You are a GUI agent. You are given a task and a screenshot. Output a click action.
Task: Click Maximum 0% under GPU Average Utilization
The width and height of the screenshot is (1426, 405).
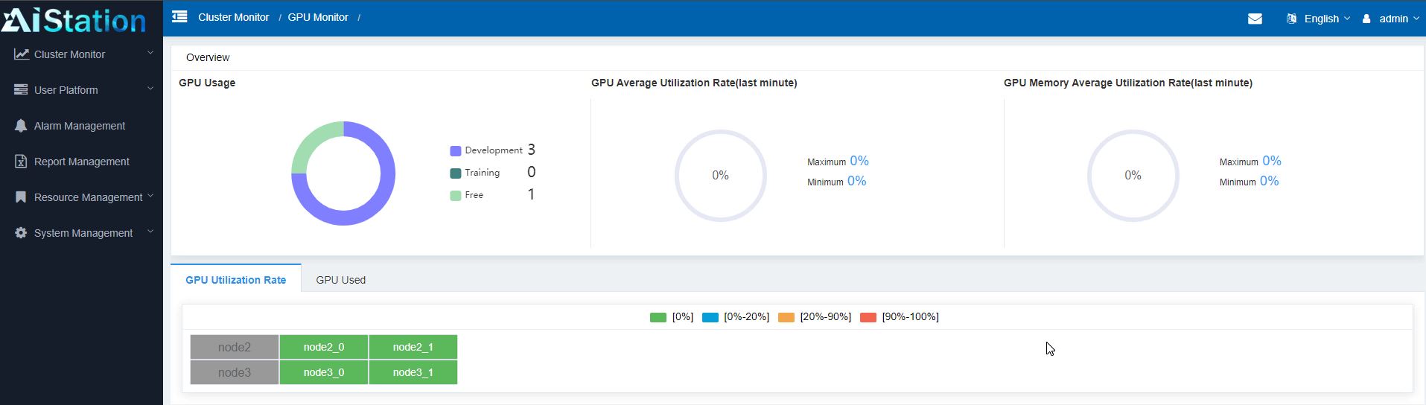point(838,161)
